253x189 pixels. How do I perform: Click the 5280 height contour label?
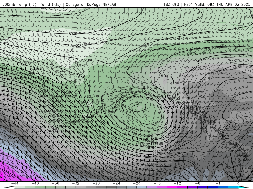pos(156,158)
